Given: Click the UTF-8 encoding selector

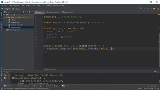Looking at the screenshot, I should coord(150,89).
